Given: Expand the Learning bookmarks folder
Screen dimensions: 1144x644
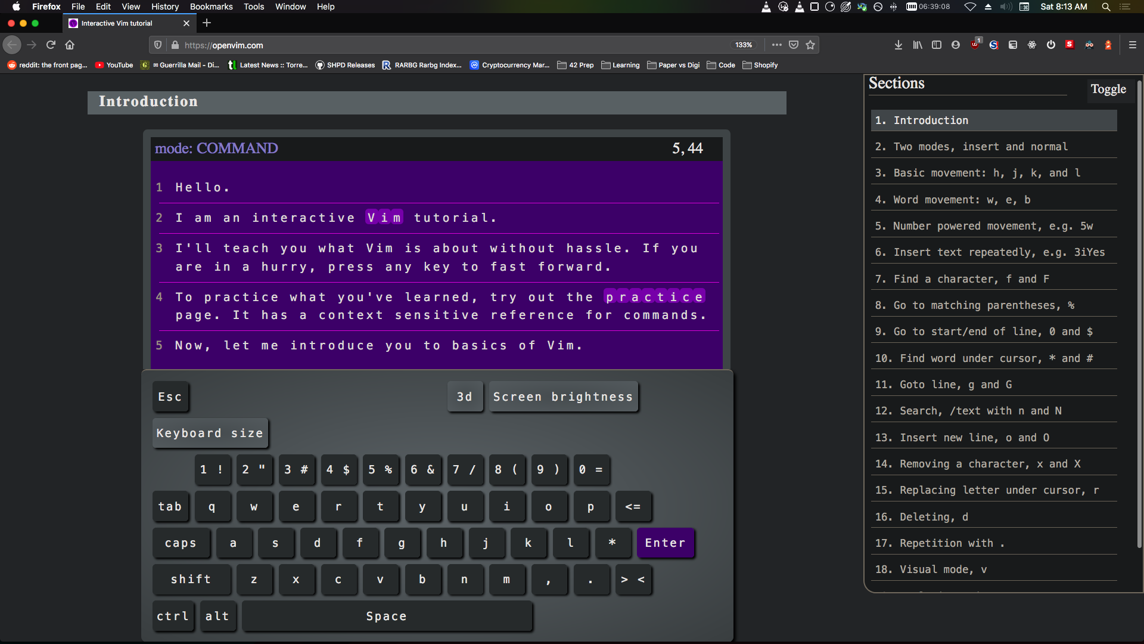Looking at the screenshot, I should pos(620,65).
